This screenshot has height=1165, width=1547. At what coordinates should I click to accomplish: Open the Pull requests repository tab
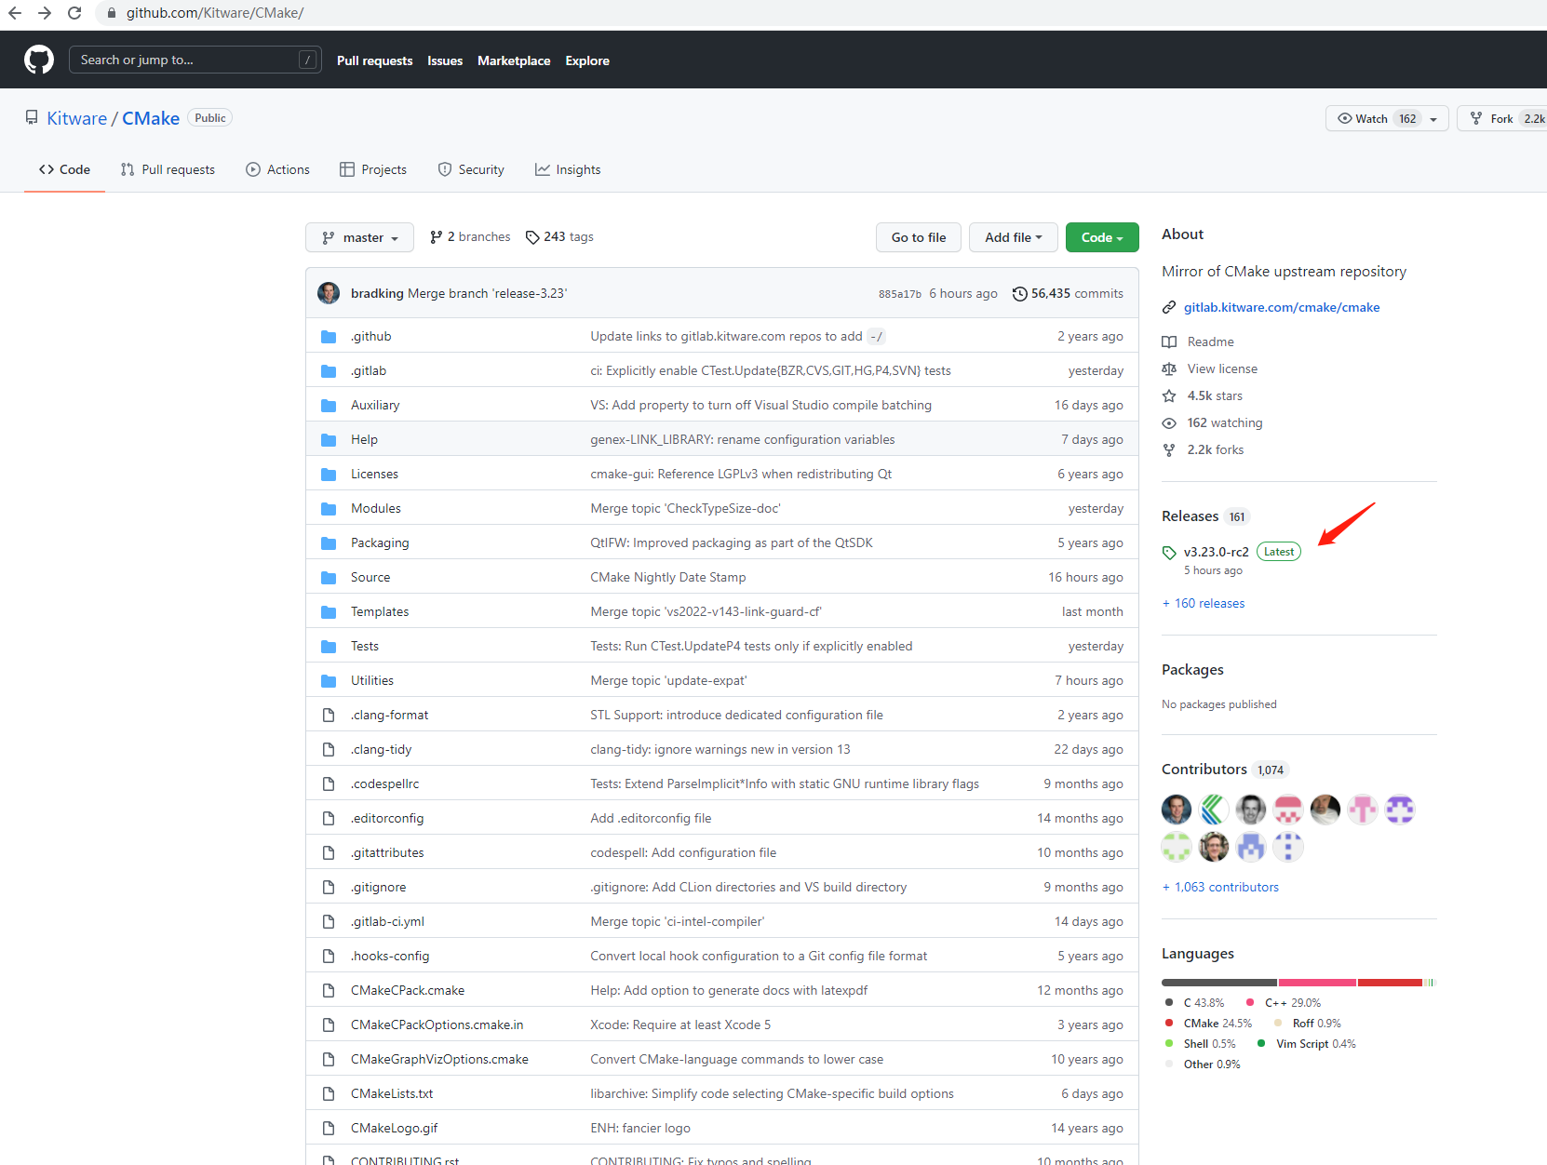(x=168, y=169)
